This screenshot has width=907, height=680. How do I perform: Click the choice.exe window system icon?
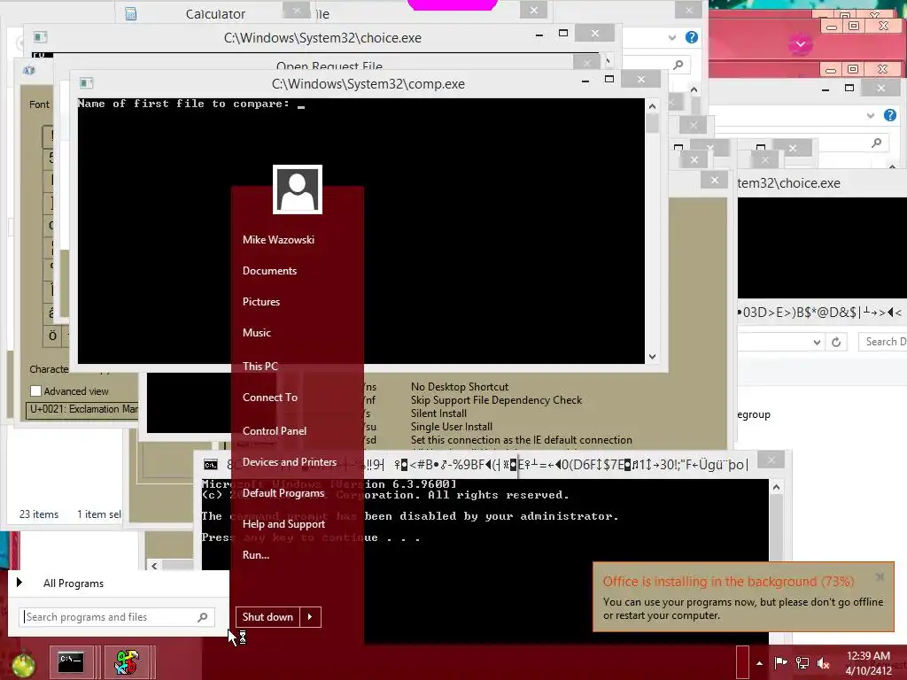[40, 37]
